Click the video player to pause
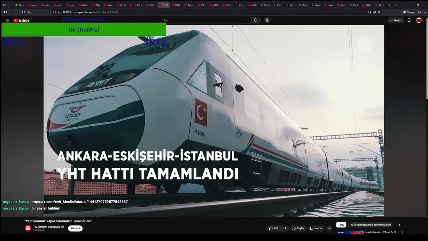 click(x=214, y=120)
